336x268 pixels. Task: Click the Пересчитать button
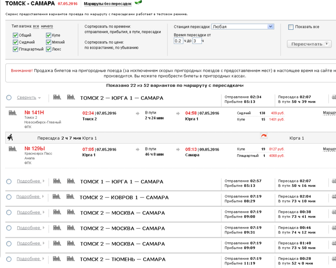(x=309, y=44)
